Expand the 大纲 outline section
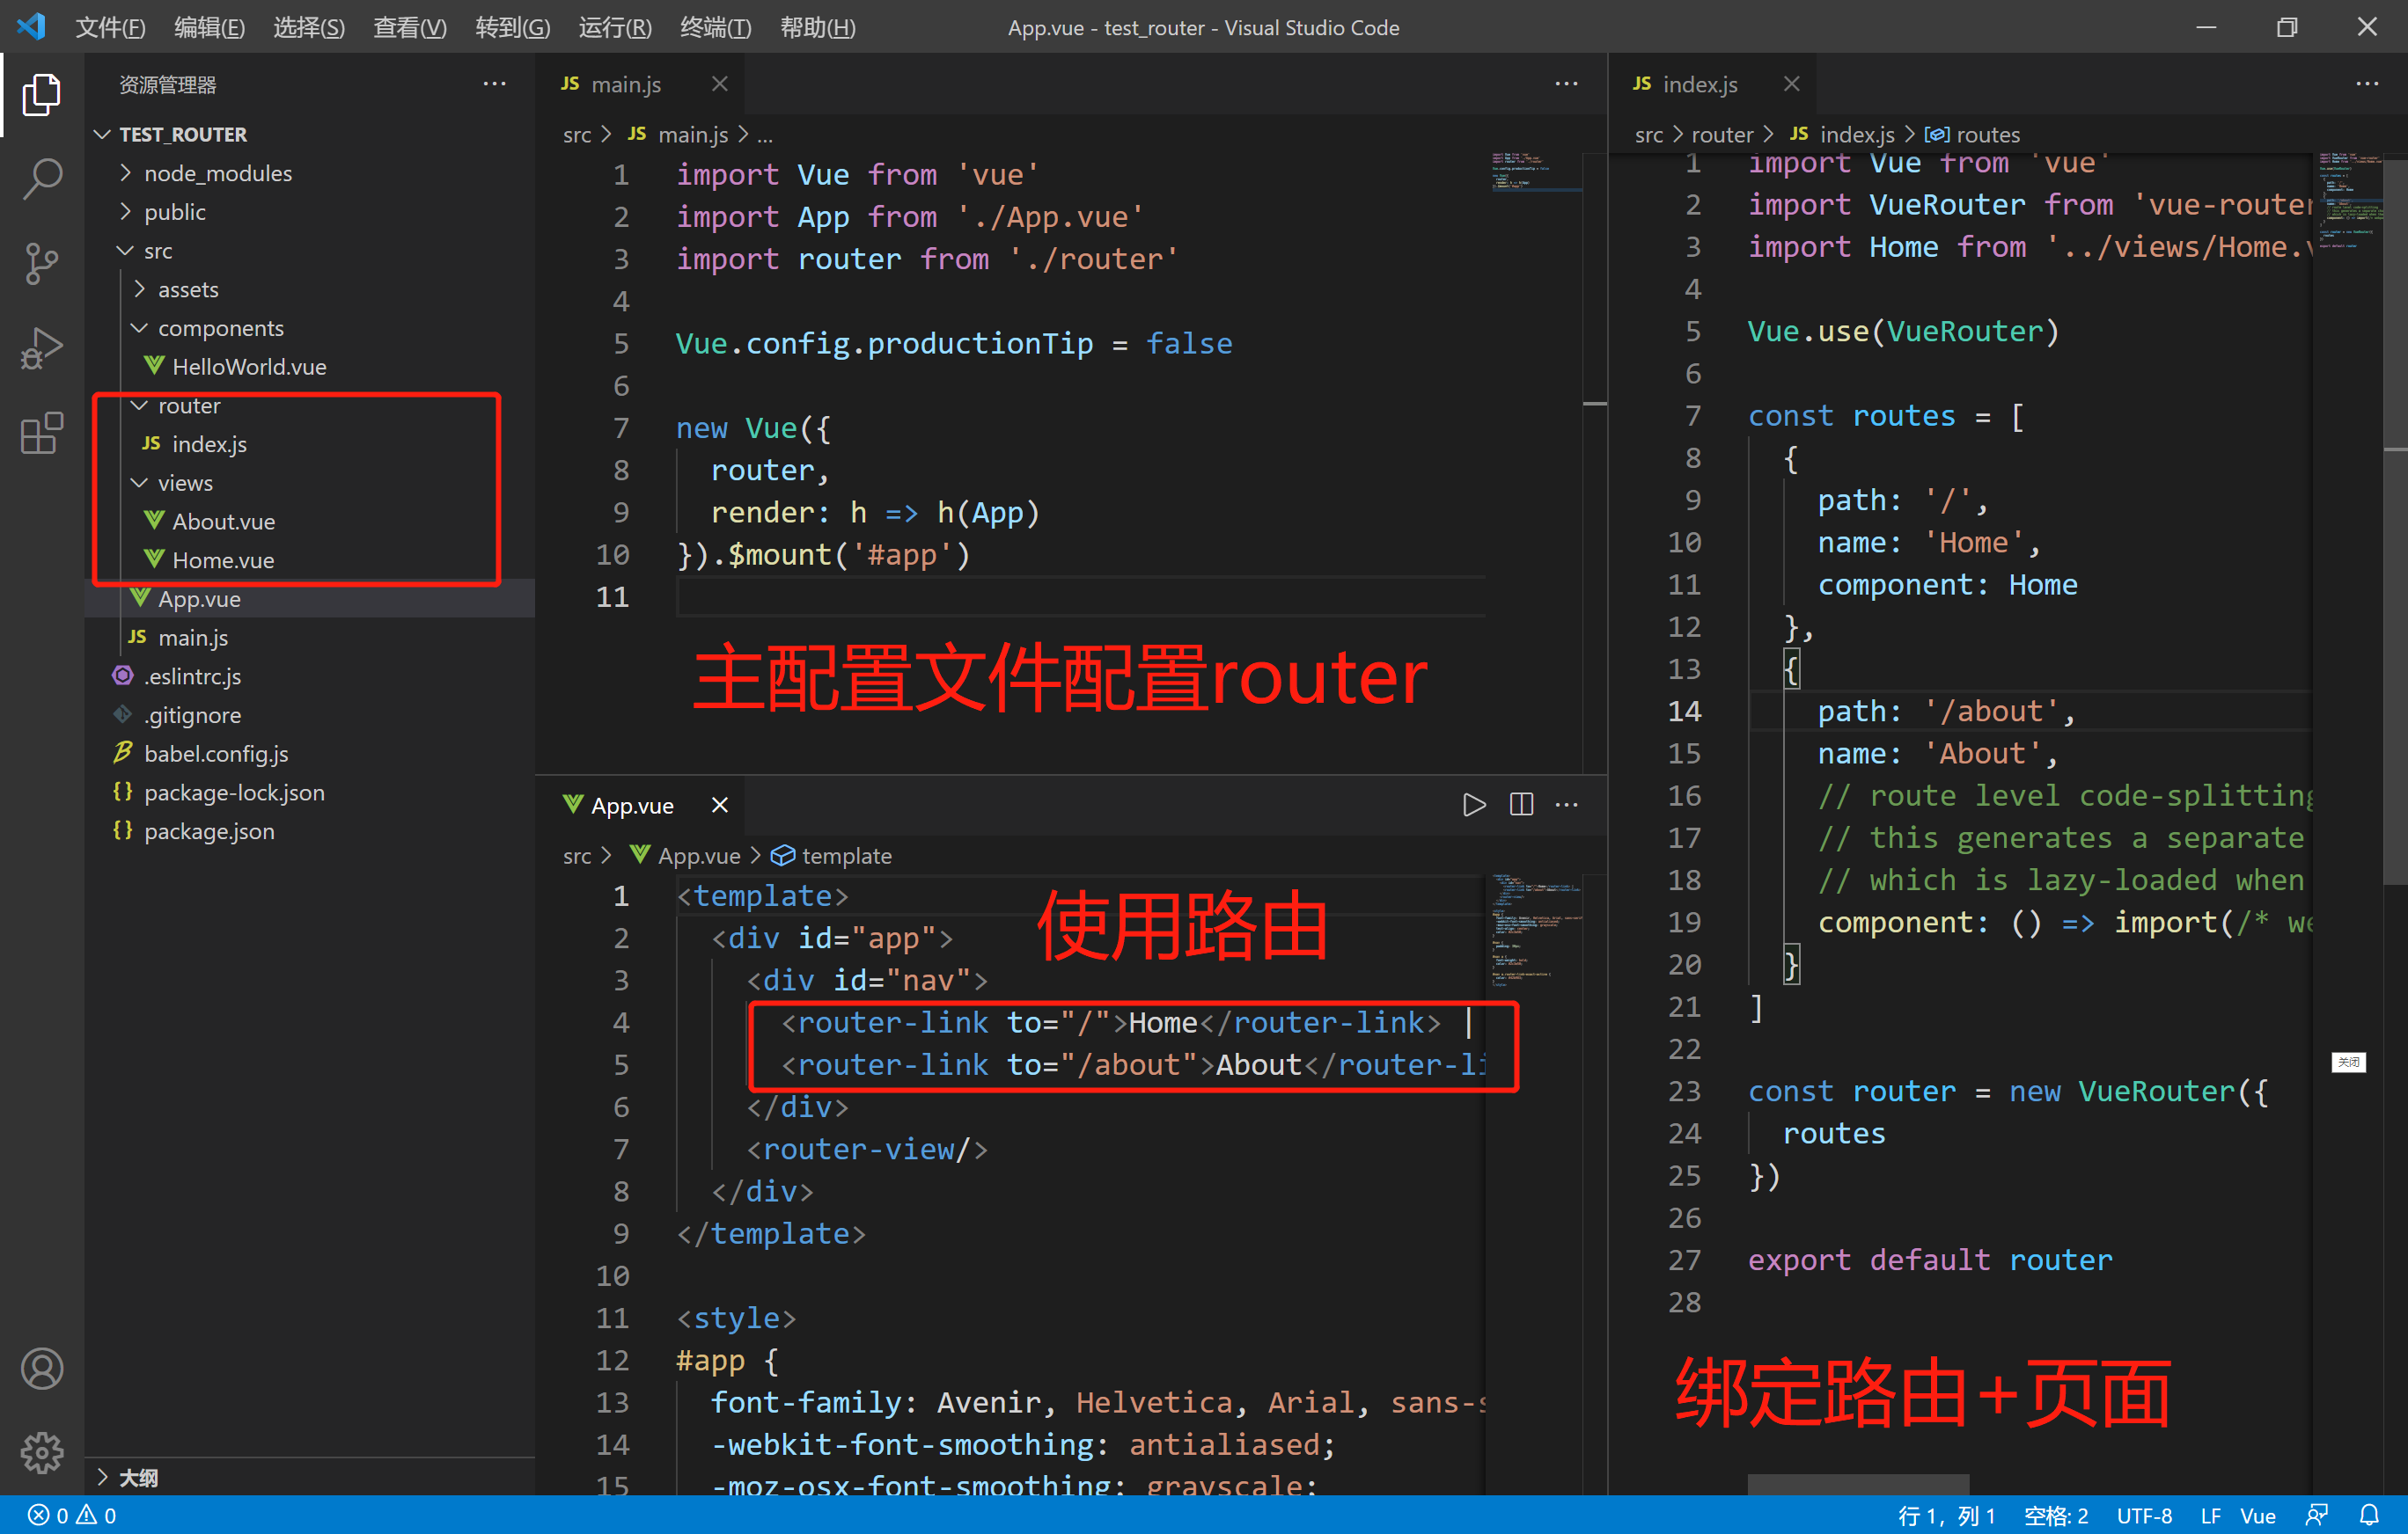Viewport: 2408px width, 1534px height. click(137, 1477)
